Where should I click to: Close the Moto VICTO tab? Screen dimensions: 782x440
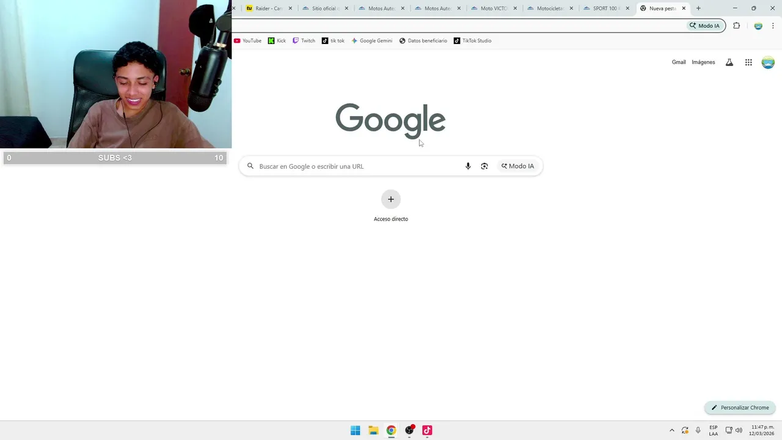[515, 9]
